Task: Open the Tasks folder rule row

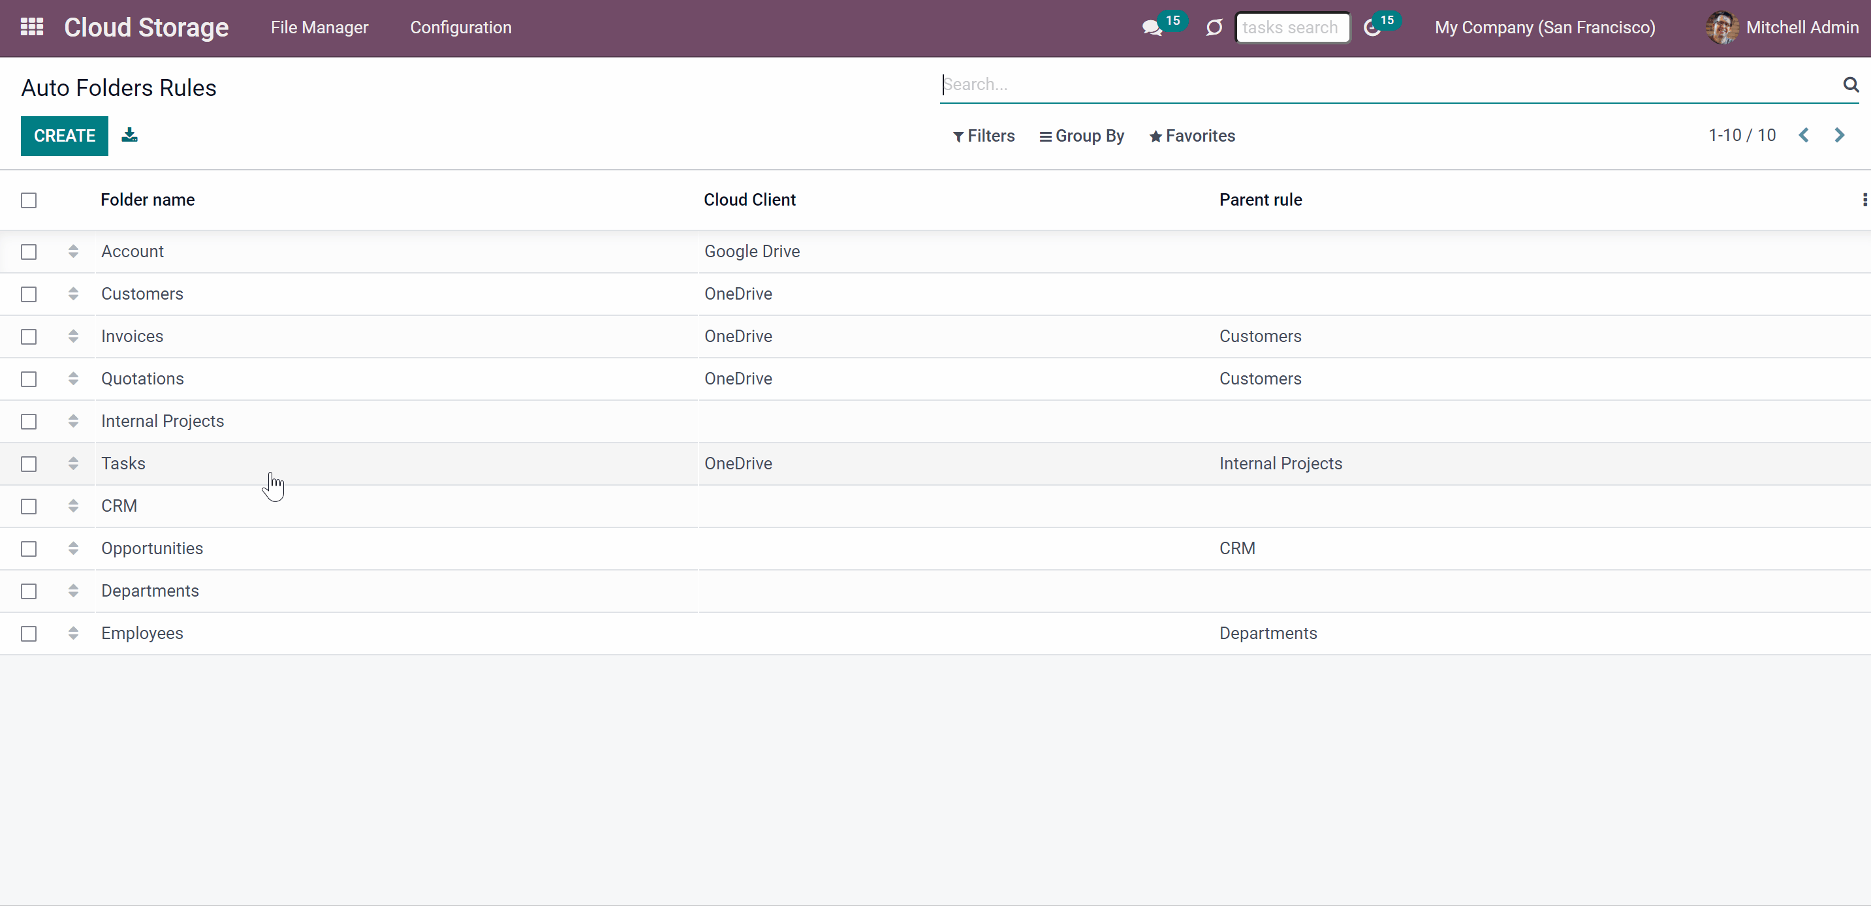Action: click(935, 464)
